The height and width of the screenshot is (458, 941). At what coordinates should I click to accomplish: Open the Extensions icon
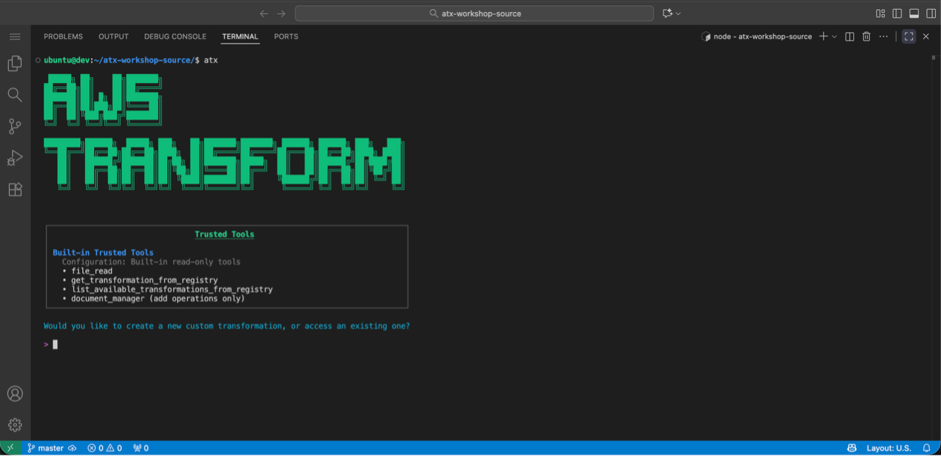point(14,189)
